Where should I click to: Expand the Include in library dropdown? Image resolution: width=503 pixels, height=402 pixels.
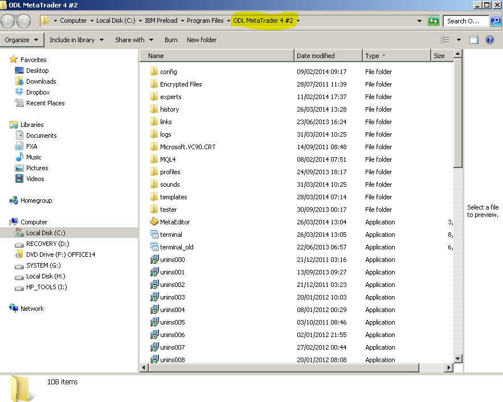pyautogui.click(x=76, y=40)
